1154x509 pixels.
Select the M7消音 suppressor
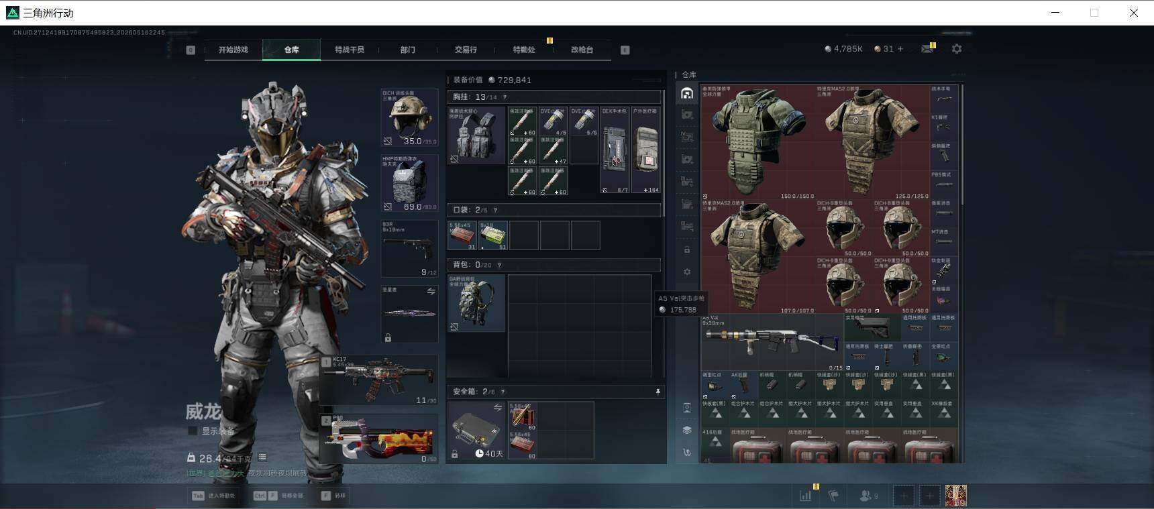coord(943,242)
